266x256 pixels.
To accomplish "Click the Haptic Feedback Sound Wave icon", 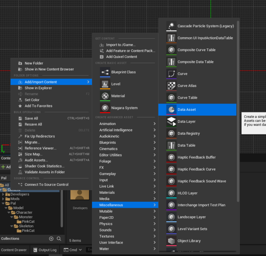I will click(171, 181).
